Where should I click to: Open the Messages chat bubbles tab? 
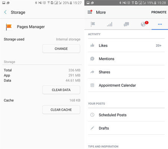coord(126,24)
